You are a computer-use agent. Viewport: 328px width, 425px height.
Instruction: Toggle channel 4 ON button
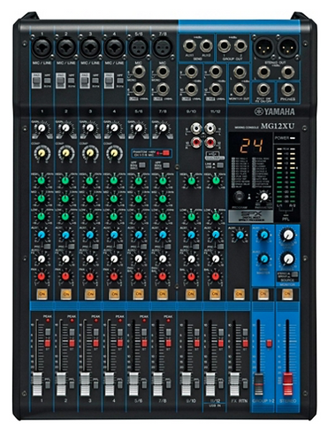[115, 294]
